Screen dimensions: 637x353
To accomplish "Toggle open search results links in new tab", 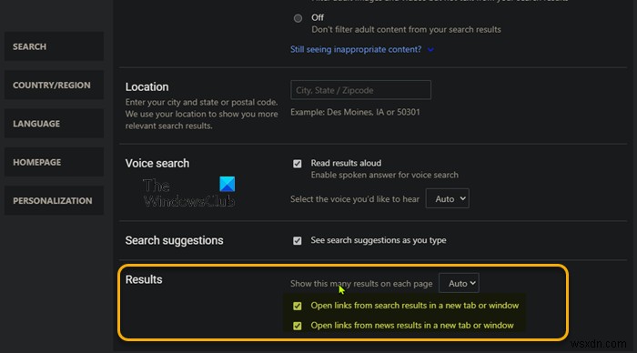I will 298,306.
